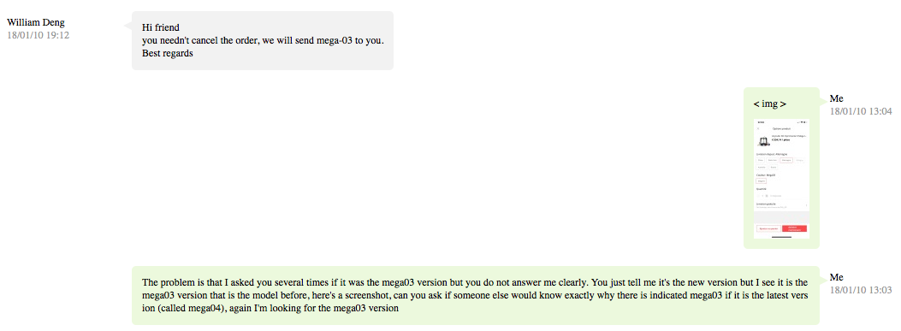Click the 'Best regards' line in the reply
901x331 pixels.
coord(167,54)
